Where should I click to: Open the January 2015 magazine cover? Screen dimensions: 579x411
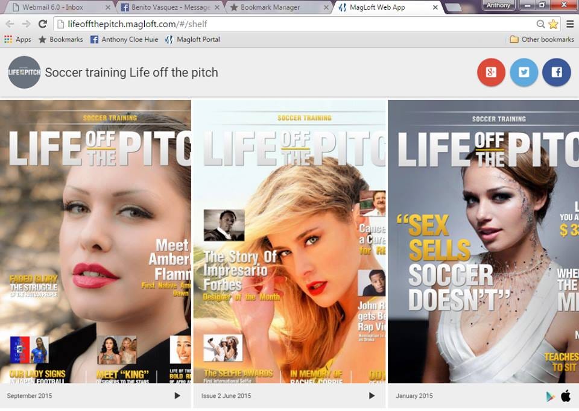pyautogui.click(x=483, y=242)
